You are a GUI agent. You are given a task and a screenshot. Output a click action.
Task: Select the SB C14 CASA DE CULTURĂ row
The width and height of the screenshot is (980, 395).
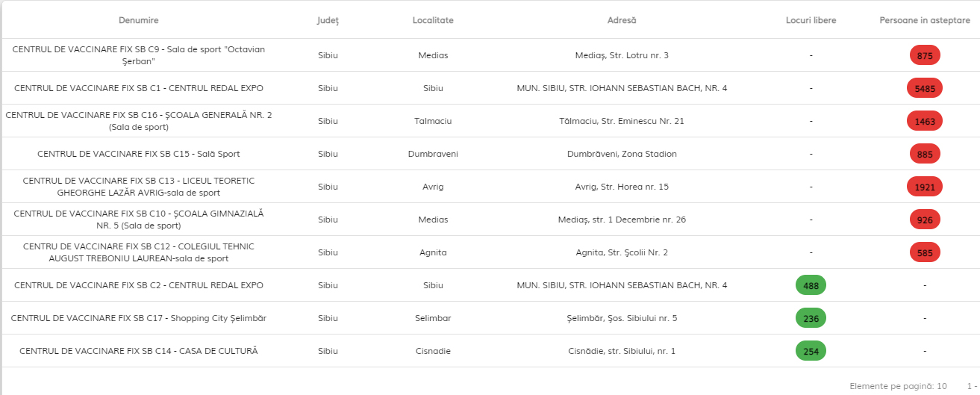[490, 351]
